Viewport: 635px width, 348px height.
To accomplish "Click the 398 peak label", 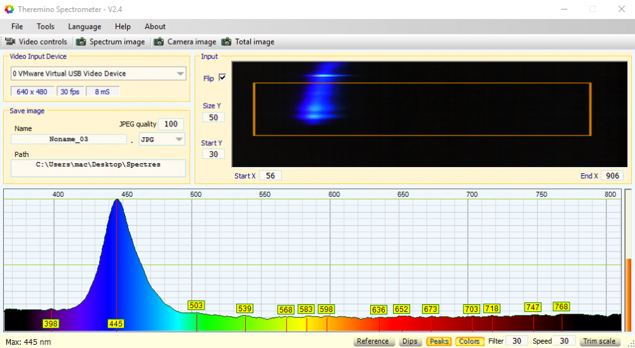I will point(51,324).
